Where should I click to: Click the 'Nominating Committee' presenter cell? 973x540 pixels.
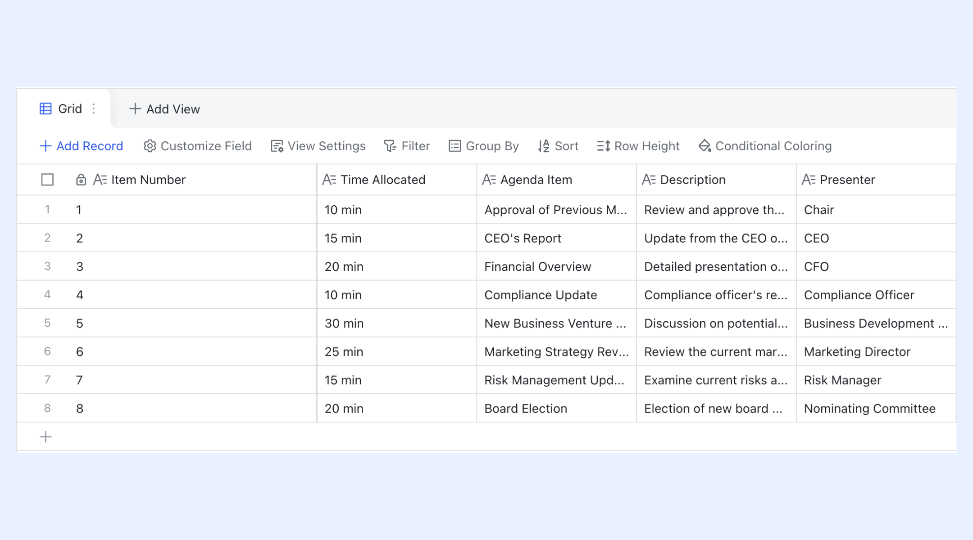coord(876,408)
